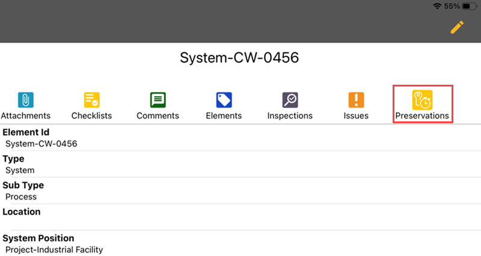Select the Comments label
Image resolution: width=481 pixels, height=256 pixels.
pos(158,115)
